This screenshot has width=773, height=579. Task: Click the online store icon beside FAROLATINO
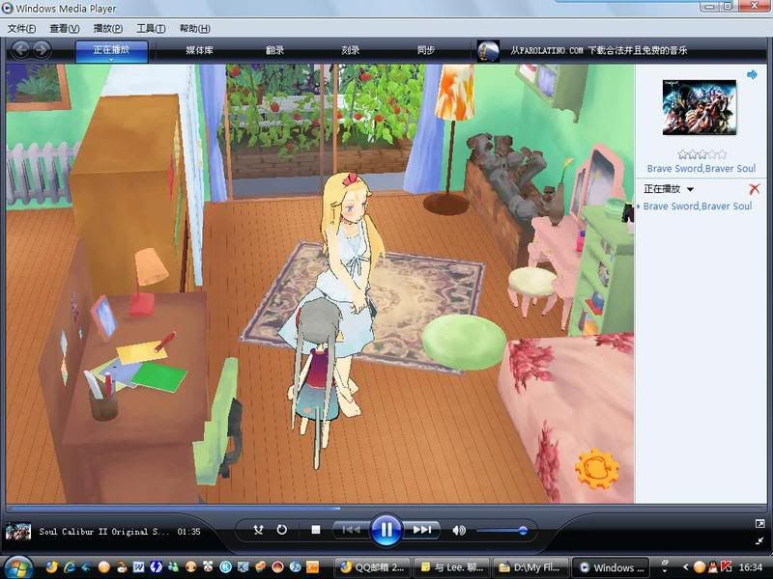[488, 50]
